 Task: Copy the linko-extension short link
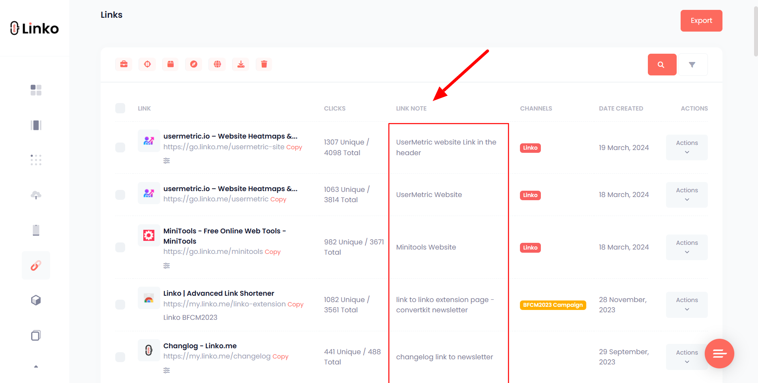coord(295,304)
